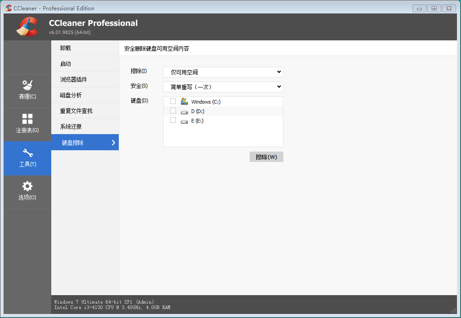This screenshot has width=461, height=318.
Task: Open the 选项 gear settings icon
Action: coord(27,186)
